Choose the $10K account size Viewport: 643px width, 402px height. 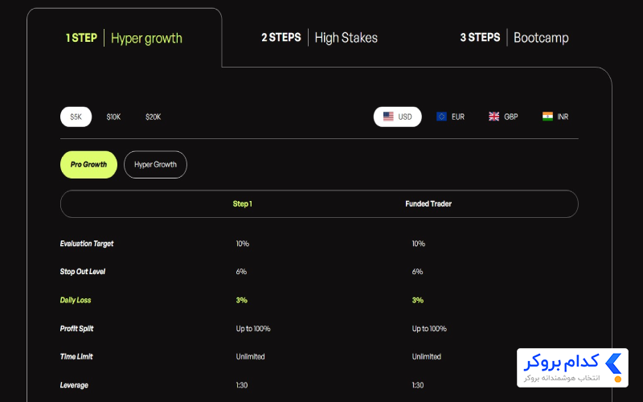(113, 117)
